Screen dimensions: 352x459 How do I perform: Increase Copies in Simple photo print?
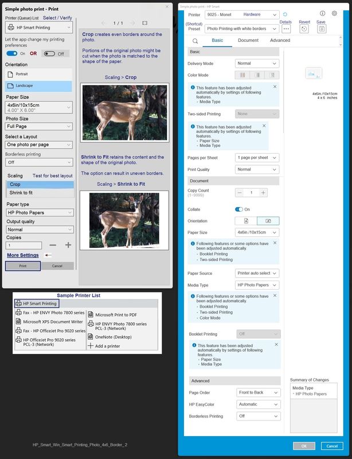tap(68, 245)
